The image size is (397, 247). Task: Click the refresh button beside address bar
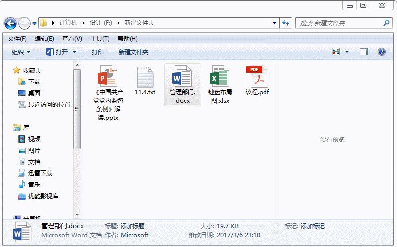286,23
